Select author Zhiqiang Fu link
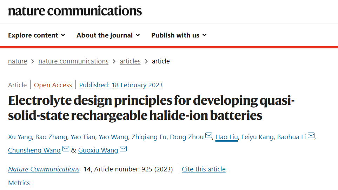The image size is (338, 190). point(149,137)
